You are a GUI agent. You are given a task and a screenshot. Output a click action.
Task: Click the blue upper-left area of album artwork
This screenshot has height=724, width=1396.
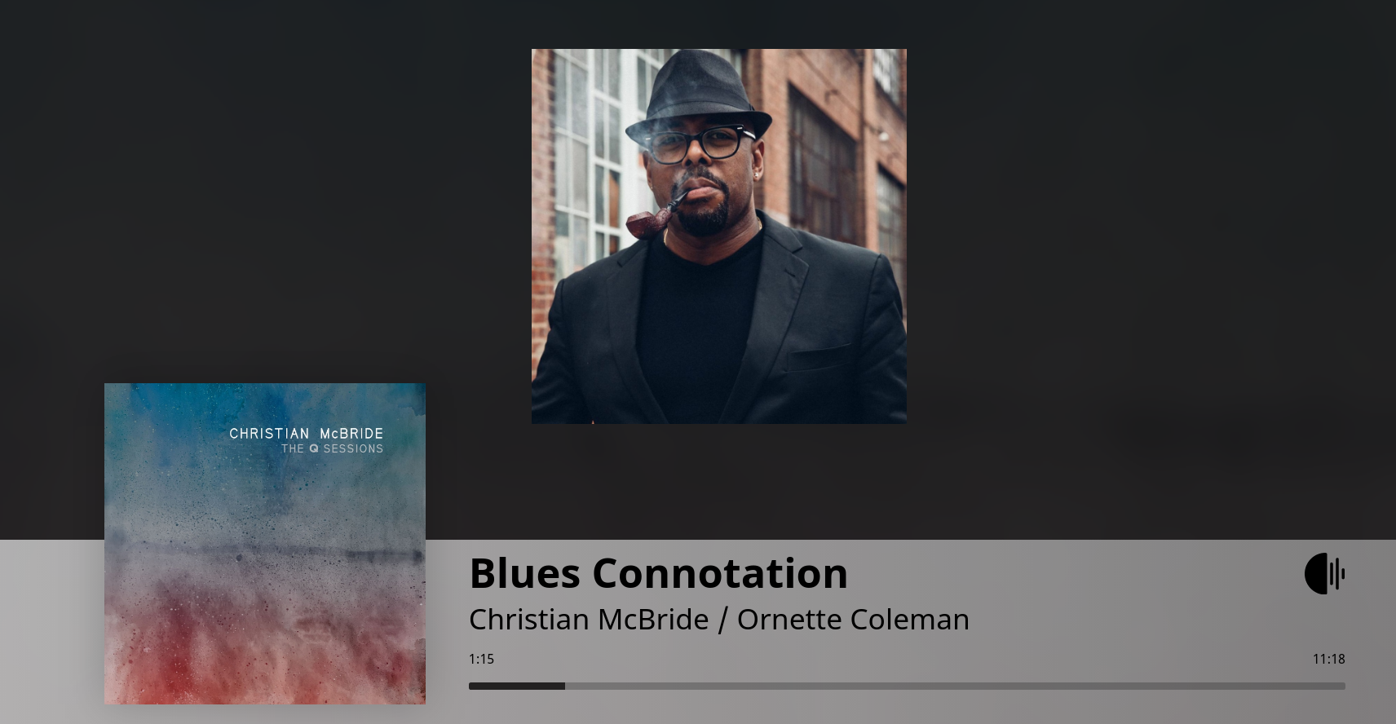tap(163, 424)
